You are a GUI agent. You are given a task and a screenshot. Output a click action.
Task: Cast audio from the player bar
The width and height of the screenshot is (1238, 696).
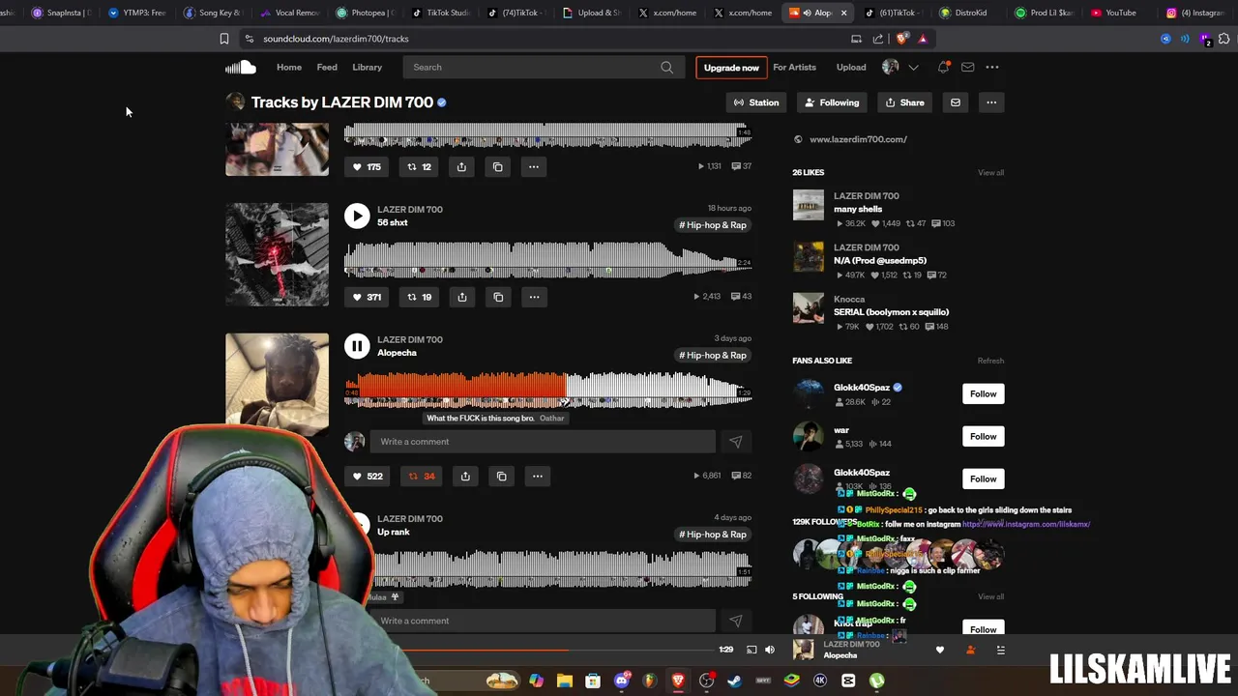coord(752,650)
